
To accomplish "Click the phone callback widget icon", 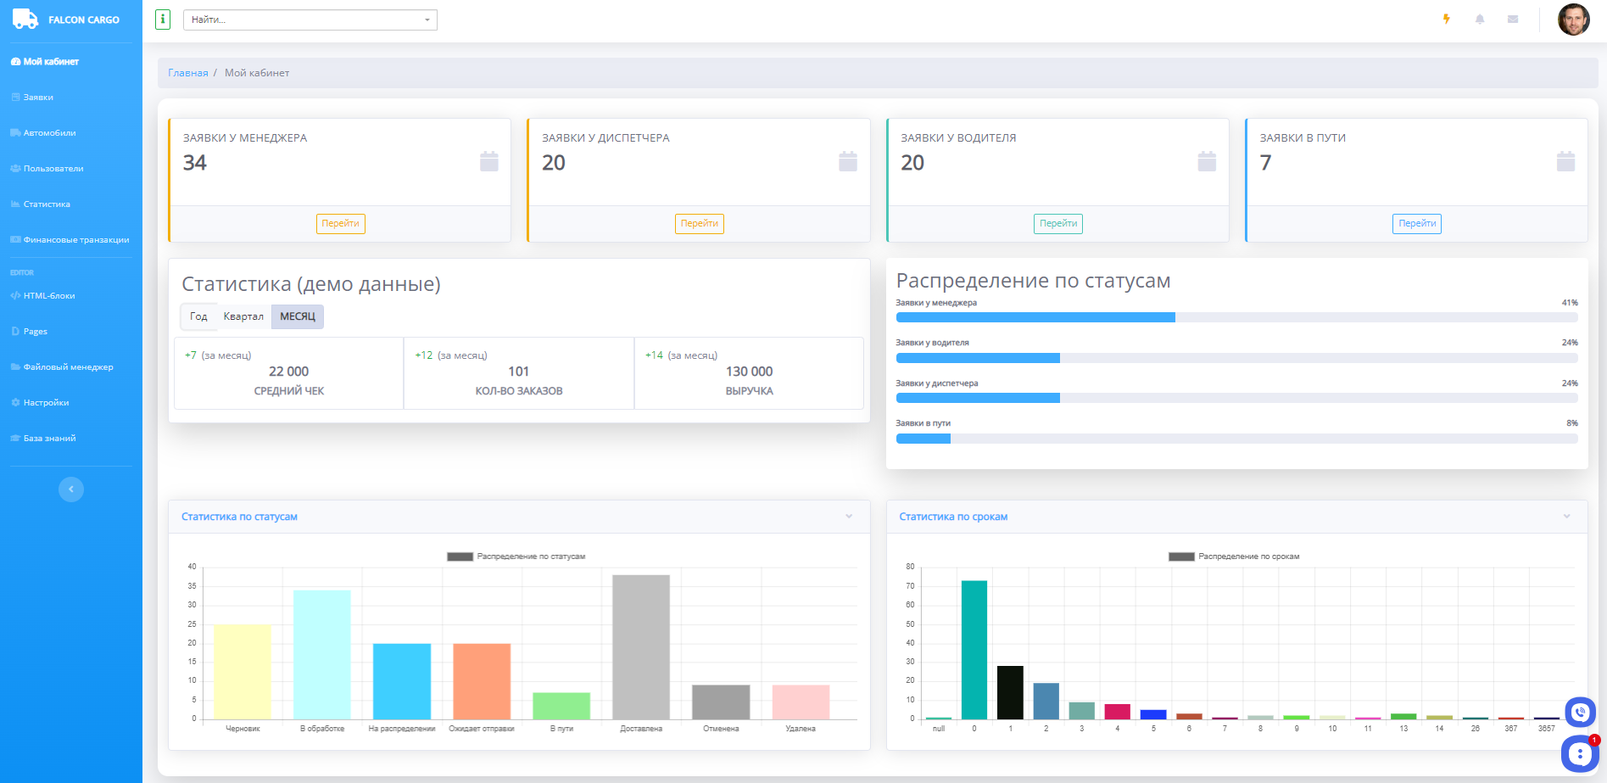I will tap(1580, 713).
